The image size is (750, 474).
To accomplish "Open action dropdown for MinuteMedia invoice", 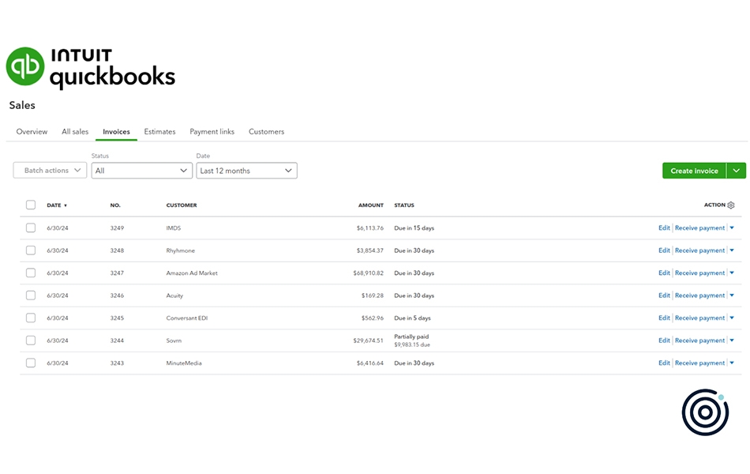I will click(732, 363).
